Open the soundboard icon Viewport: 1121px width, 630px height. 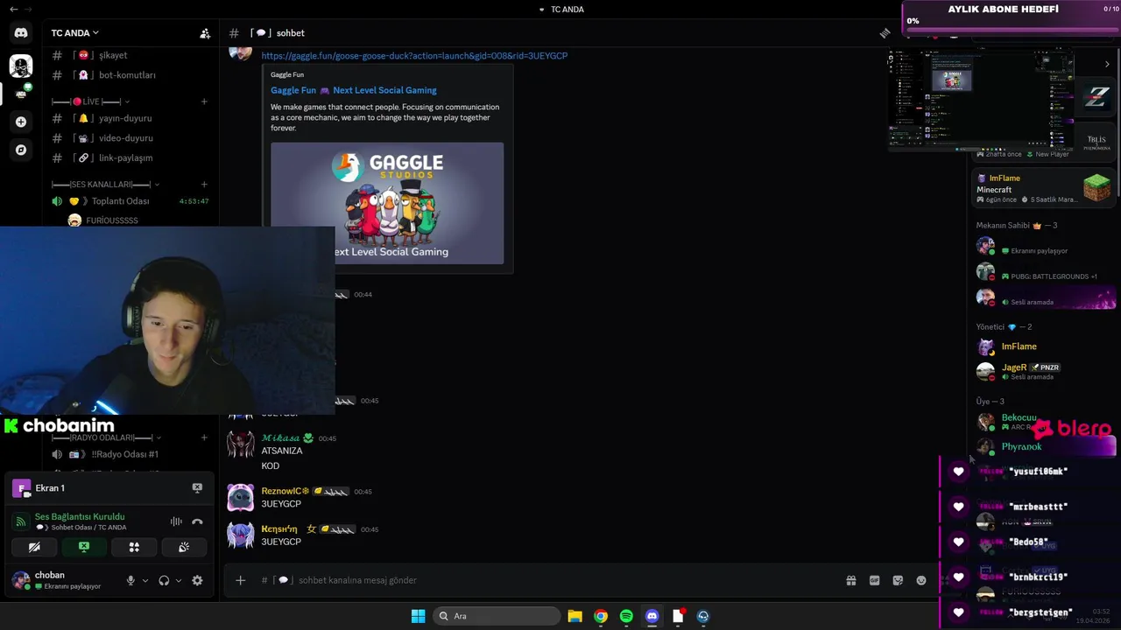(184, 547)
